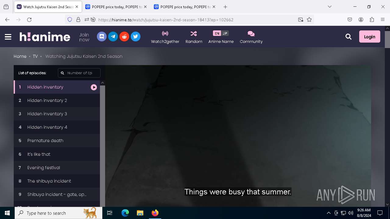Open the taskbar clock and date
The height and width of the screenshot is (219, 390).
[364, 213]
